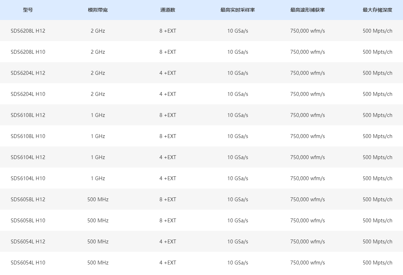The width and height of the screenshot is (403, 275).
Task: Click the 最大存储深度 column header
Action: pos(377,10)
